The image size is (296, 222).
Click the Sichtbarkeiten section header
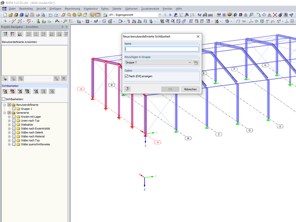click(x=34, y=86)
